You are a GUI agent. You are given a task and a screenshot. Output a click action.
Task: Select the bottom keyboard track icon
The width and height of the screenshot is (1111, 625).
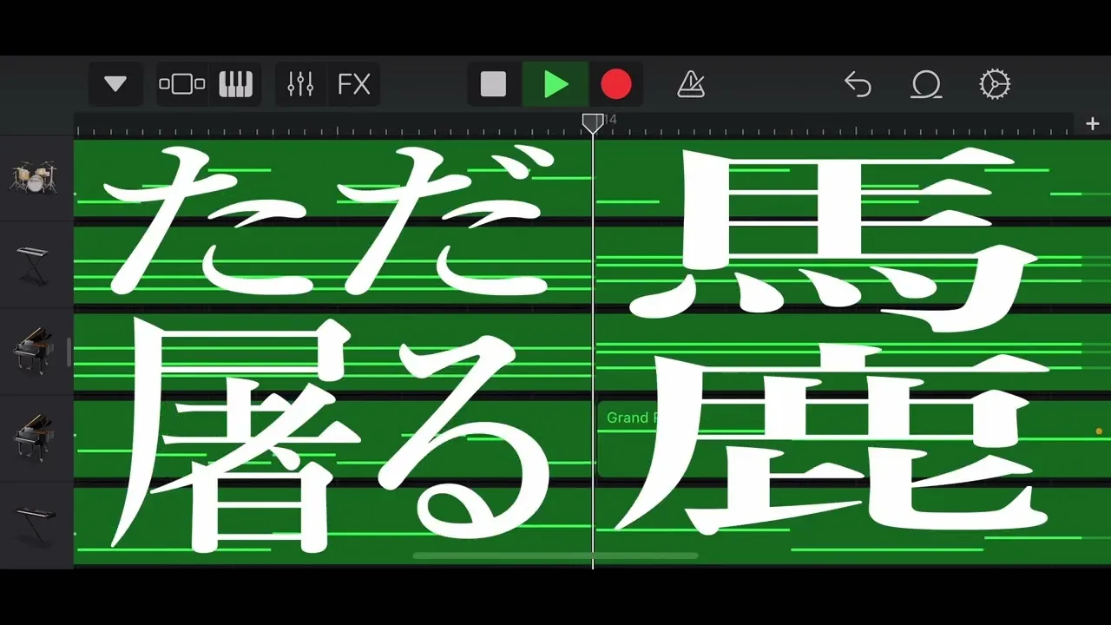pyautogui.click(x=35, y=523)
